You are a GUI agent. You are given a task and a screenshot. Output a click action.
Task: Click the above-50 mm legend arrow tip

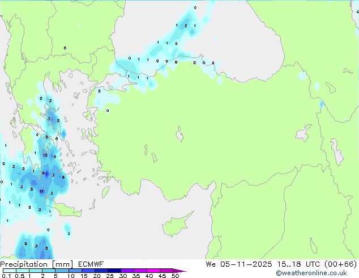pyautogui.click(x=179, y=271)
